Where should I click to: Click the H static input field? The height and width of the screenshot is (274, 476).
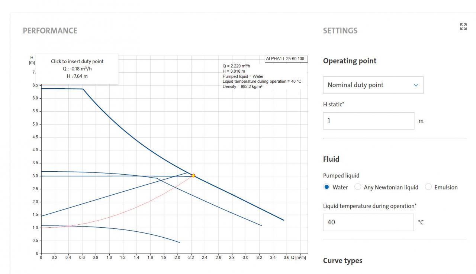368,121
